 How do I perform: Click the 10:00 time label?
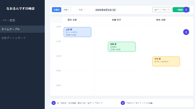tap(58, 27)
